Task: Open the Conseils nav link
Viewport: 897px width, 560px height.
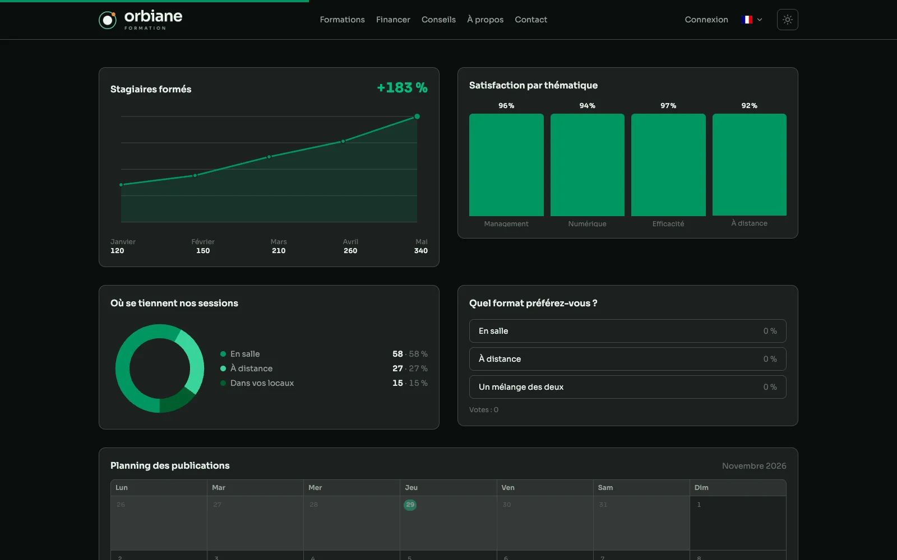Action: click(x=438, y=20)
